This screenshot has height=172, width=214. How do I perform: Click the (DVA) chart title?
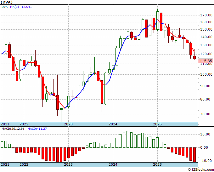coord(7,2)
